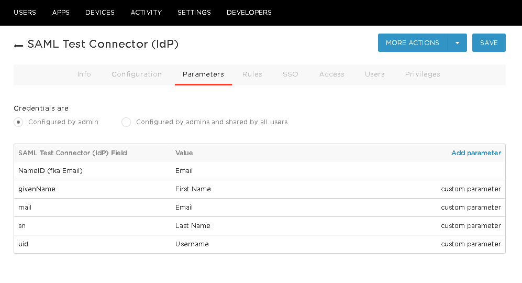Open the Settings menu in top bar

click(x=194, y=13)
